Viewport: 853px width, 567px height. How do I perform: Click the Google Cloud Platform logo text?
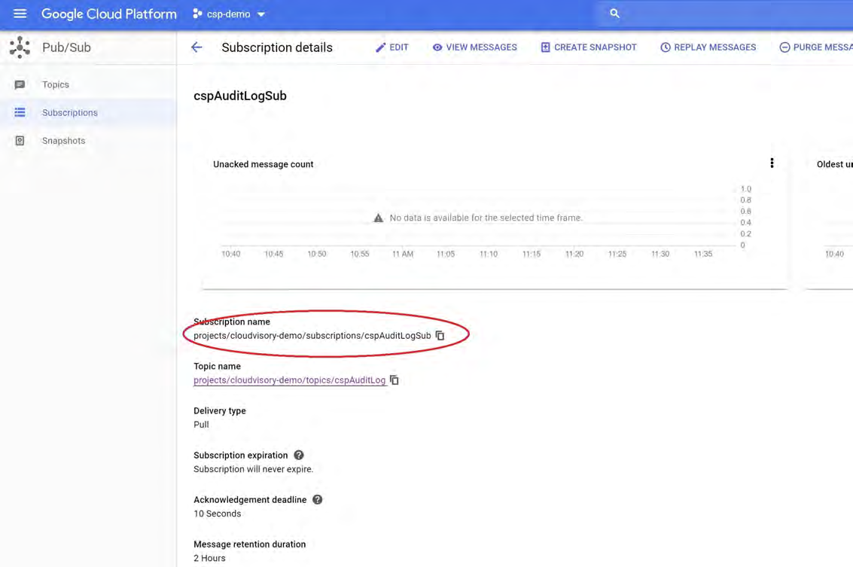(x=109, y=14)
